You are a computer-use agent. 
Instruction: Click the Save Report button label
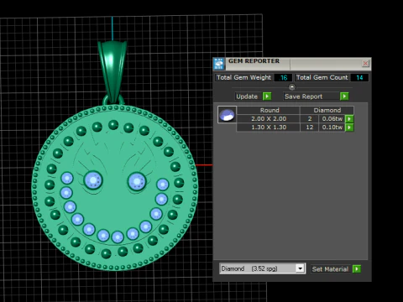[x=303, y=96]
